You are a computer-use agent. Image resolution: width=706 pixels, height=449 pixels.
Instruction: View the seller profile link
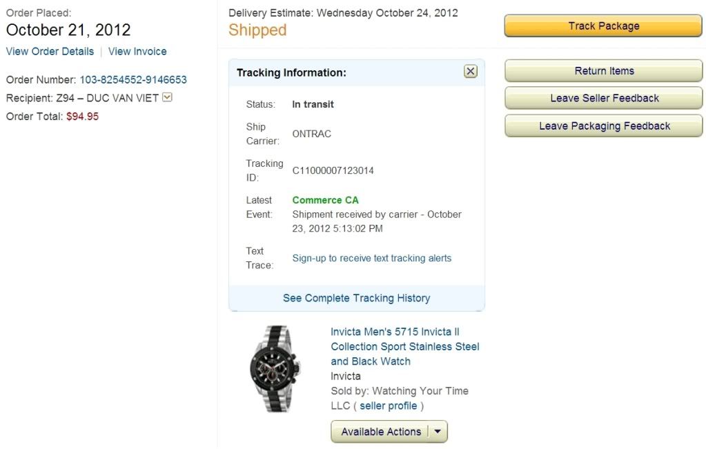(388, 406)
